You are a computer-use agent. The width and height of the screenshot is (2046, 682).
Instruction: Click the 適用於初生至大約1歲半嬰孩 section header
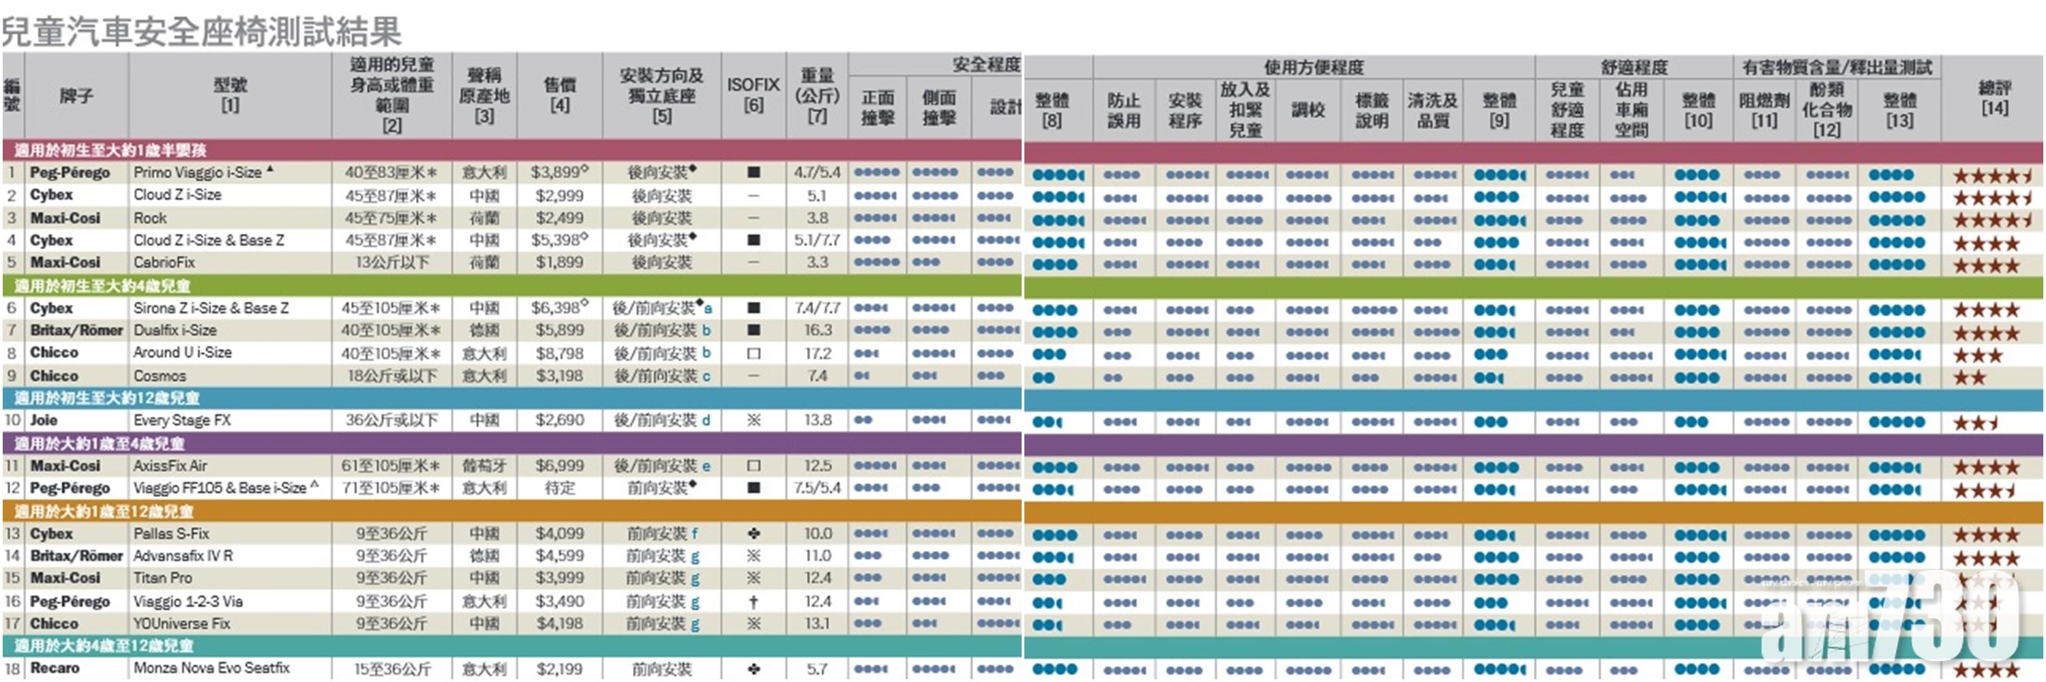(110, 150)
